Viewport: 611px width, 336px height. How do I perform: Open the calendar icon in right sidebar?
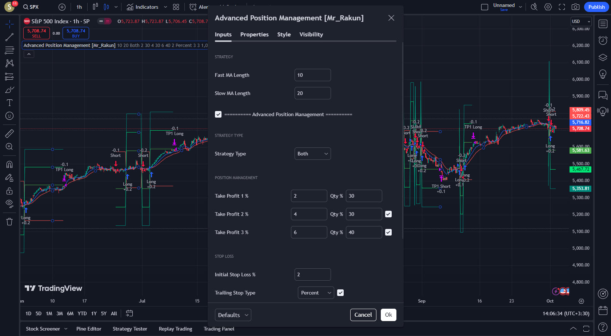click(603, 311)
